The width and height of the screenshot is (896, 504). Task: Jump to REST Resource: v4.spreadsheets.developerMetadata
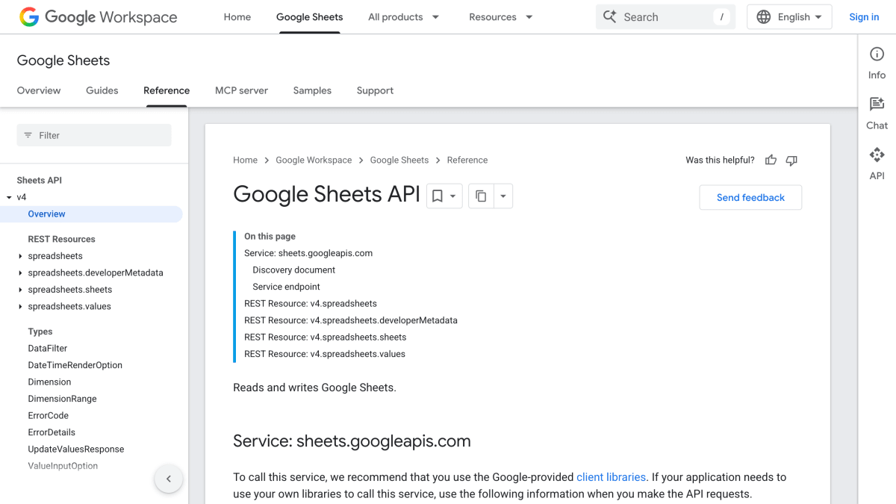tap(351, 320)
